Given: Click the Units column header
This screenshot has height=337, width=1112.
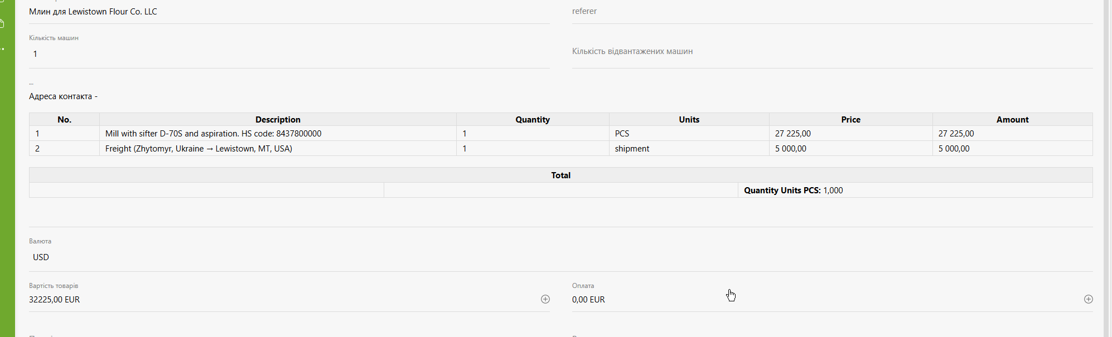Looking at the screenshot, I should pos(689,120).
